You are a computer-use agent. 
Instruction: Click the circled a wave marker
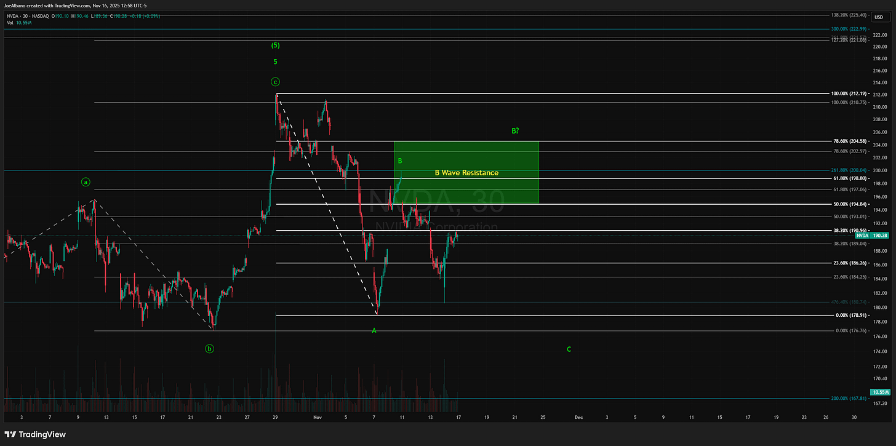86,182
